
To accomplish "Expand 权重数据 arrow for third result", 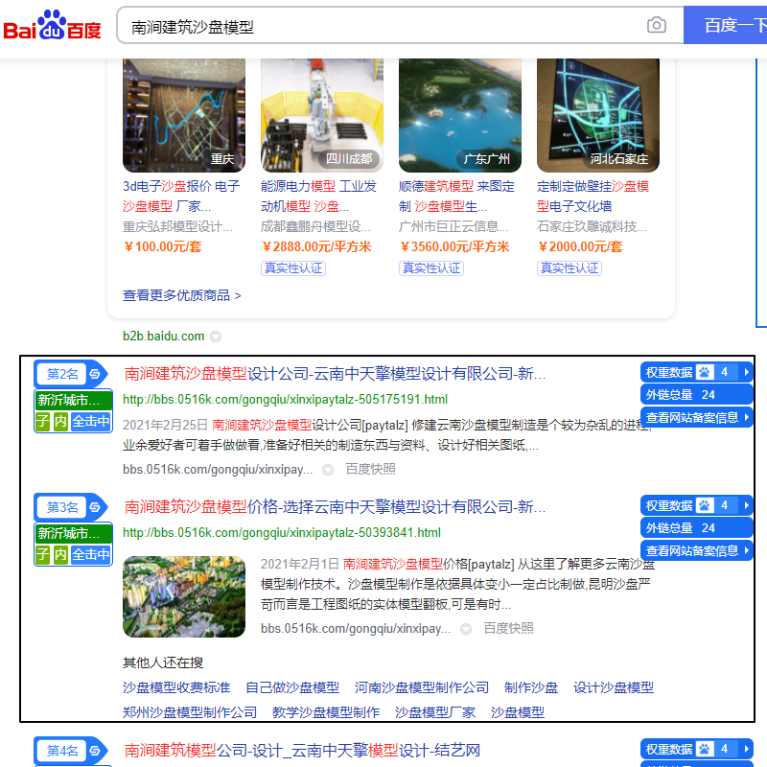I will click(x=747, y=505).
